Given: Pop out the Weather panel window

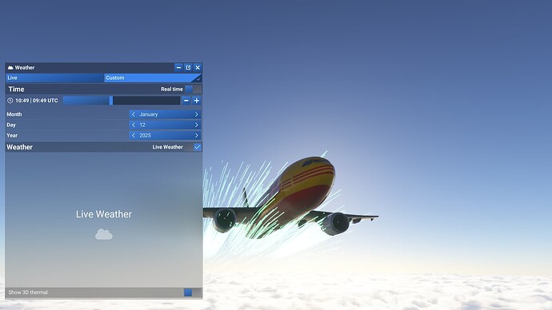Looking at the screenshot, I should 188,67.
